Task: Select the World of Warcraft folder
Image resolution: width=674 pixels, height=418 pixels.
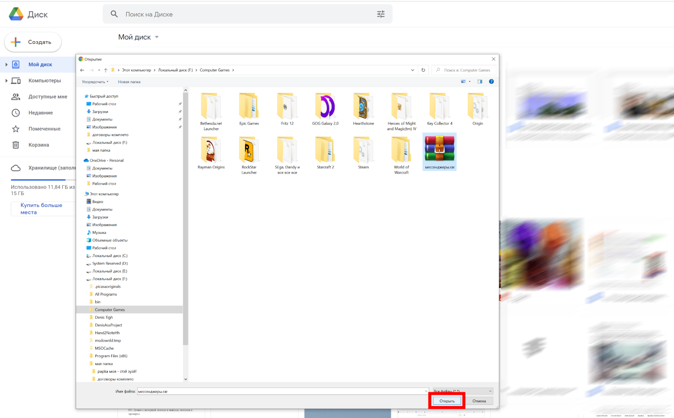Action: tap(402, 155)
